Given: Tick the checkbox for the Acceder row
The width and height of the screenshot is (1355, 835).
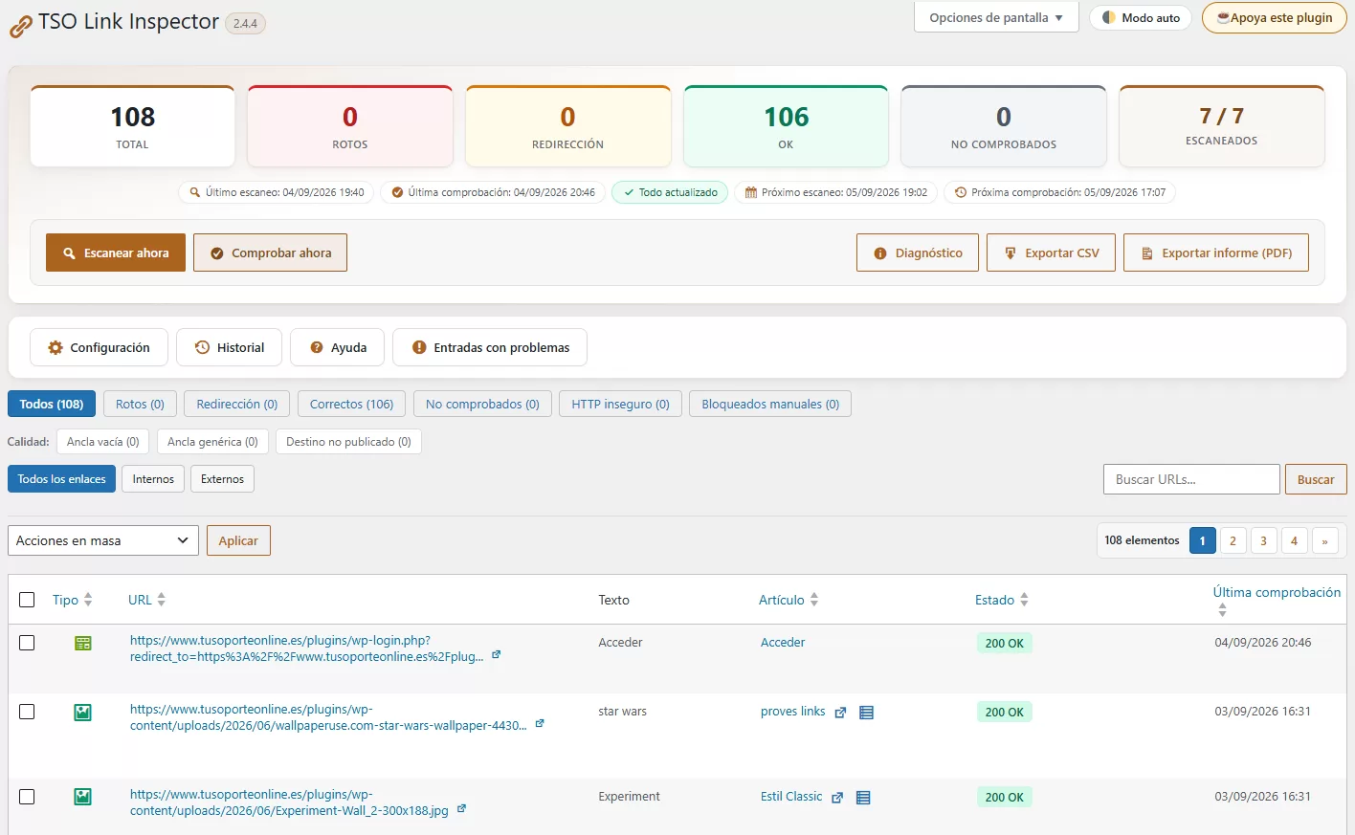Looking at the screenshot, I should click(27, 643).
